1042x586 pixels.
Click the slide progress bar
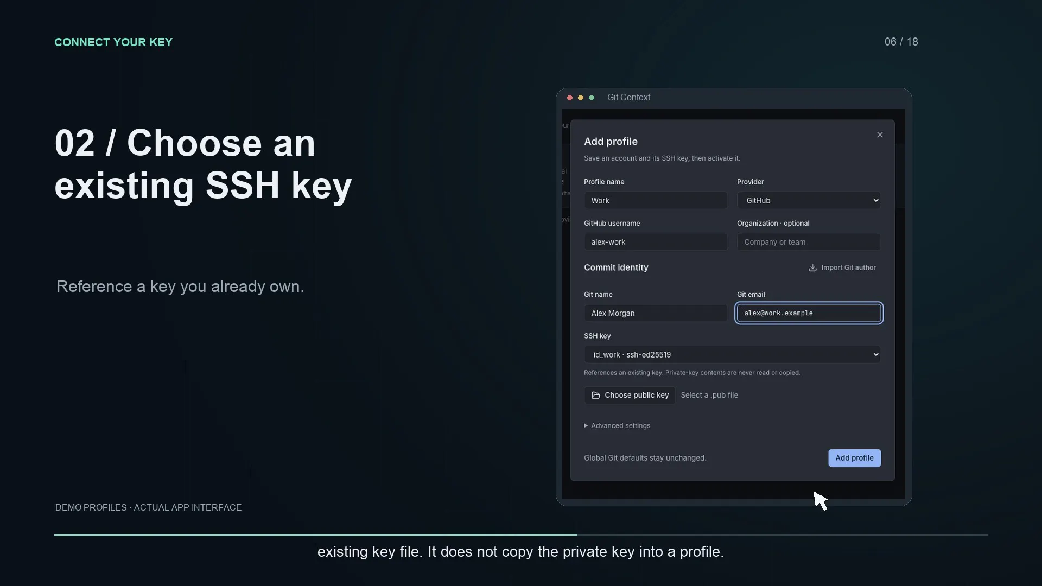click(521, 535)
